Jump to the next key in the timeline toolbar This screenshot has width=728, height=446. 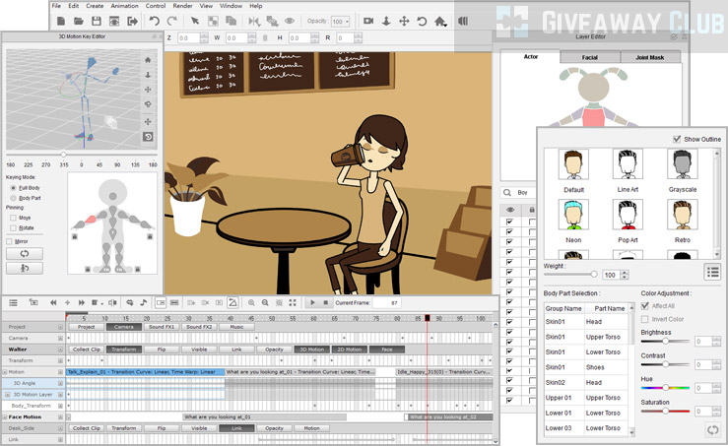click(82, 302)
